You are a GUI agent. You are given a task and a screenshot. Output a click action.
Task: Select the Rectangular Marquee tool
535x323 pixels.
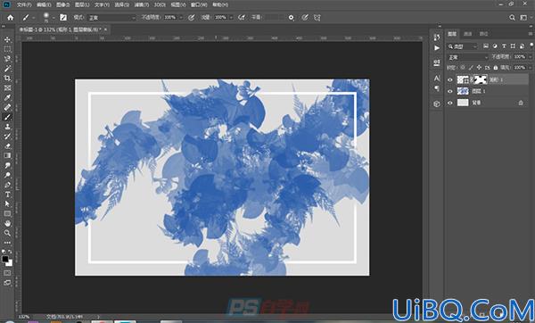coord(7,49)
